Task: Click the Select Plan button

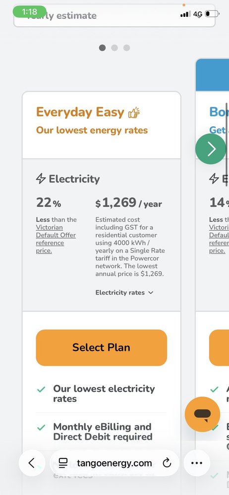Action: tap(101, 347)
